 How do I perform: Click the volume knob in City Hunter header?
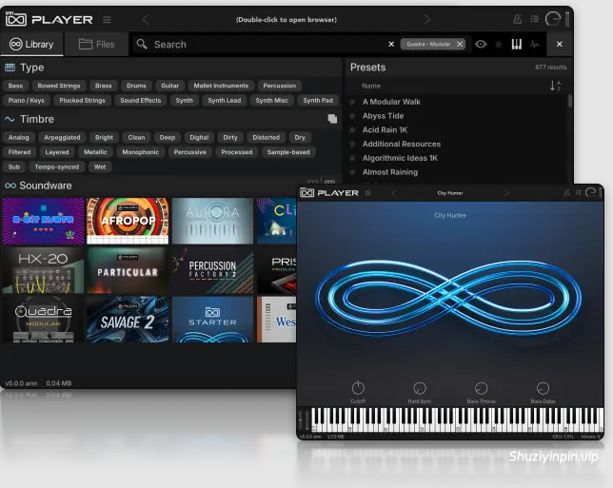click(x=590, y=192)
